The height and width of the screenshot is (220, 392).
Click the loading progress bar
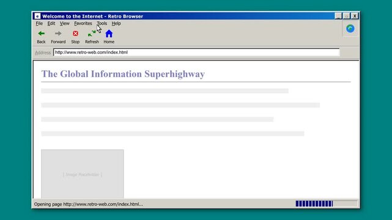click(327, 204)
